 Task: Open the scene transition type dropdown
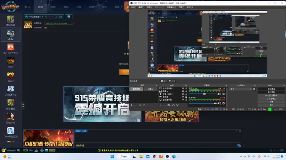point(241,89)
